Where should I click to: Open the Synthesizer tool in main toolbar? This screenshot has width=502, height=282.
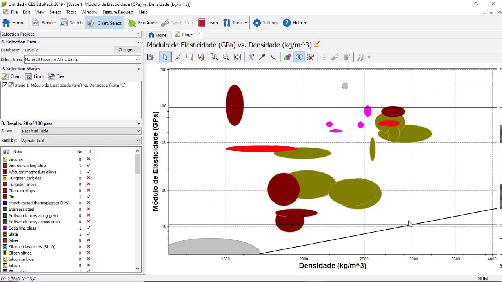click(x=177, y=23)
